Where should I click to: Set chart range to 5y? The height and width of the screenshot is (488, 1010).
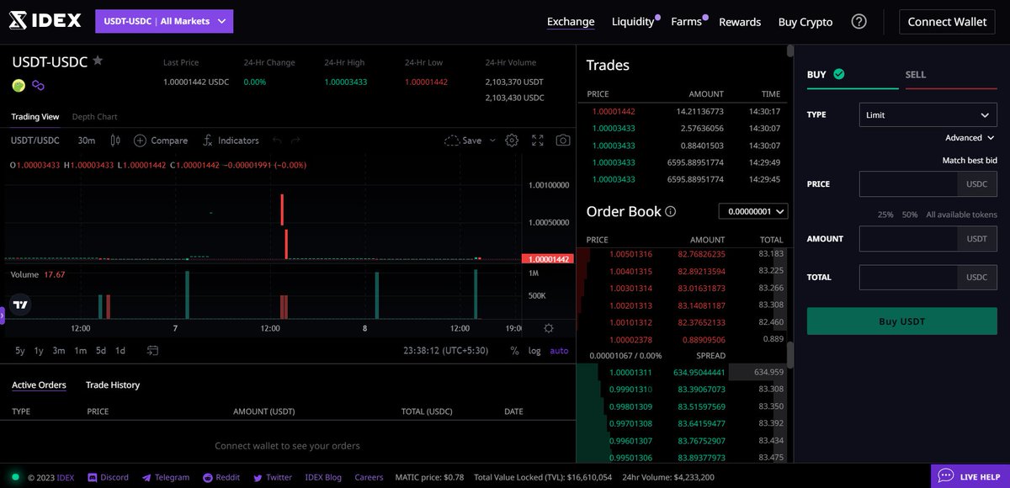pyautogui.click(x=19, y=351)
